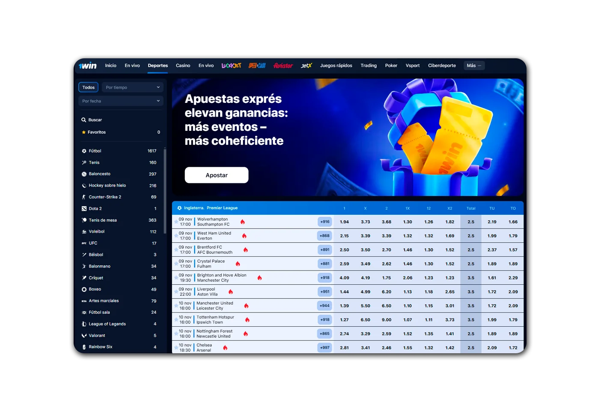Screen dimensions: 601x412
Task: Select the Hockey sobre hielo icon
Action: click(84, 186)
